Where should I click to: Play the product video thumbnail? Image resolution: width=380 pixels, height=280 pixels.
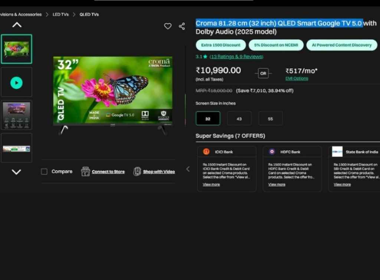point(16,82)
